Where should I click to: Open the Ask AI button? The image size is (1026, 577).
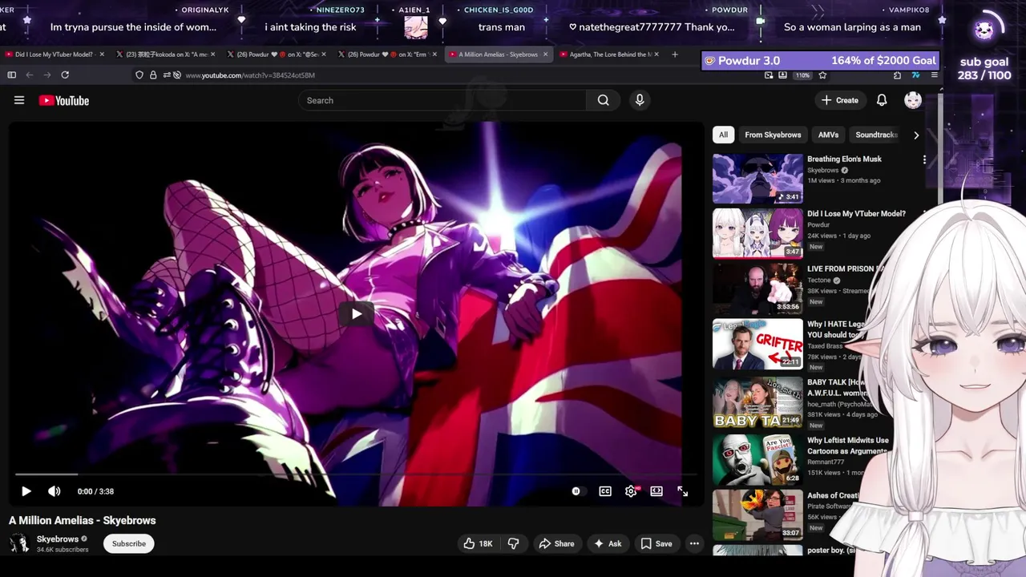[x=607, y=543]
